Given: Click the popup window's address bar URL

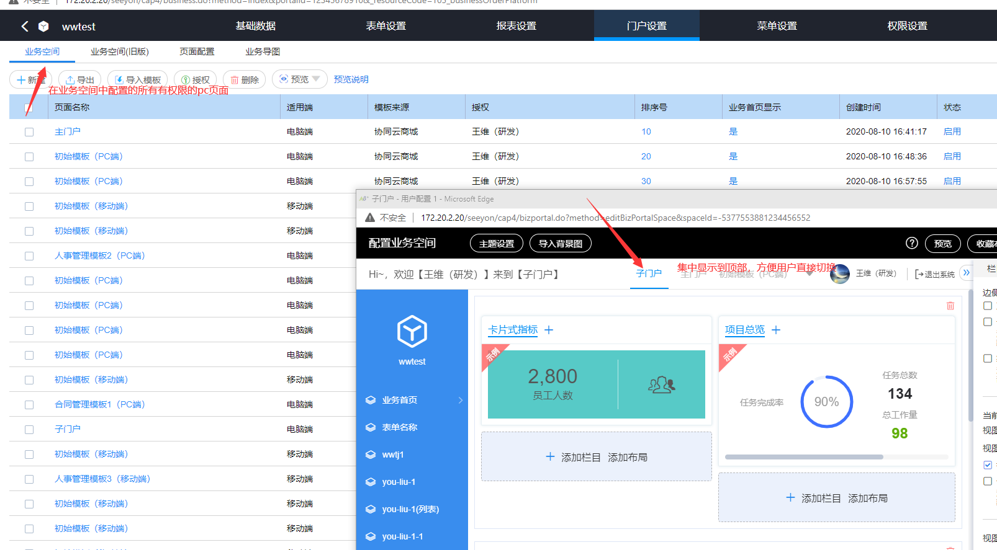Looking at the screenshot, I should click(x=615, y=218).
